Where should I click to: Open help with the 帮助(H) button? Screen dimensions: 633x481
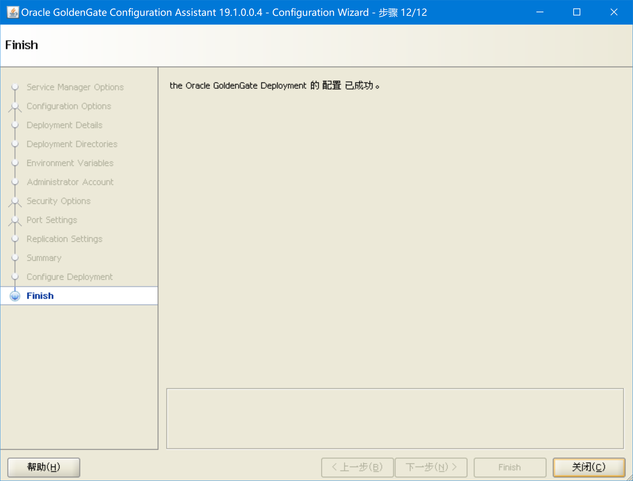(x=44, y=467)
